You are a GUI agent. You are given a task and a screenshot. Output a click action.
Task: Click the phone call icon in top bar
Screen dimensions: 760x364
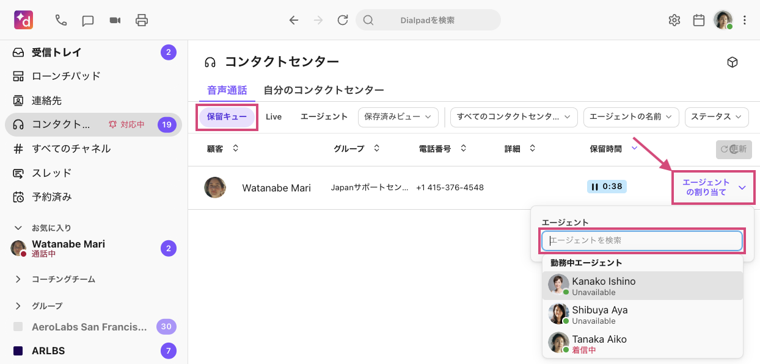pyautogui.click(x=61, y=20)
